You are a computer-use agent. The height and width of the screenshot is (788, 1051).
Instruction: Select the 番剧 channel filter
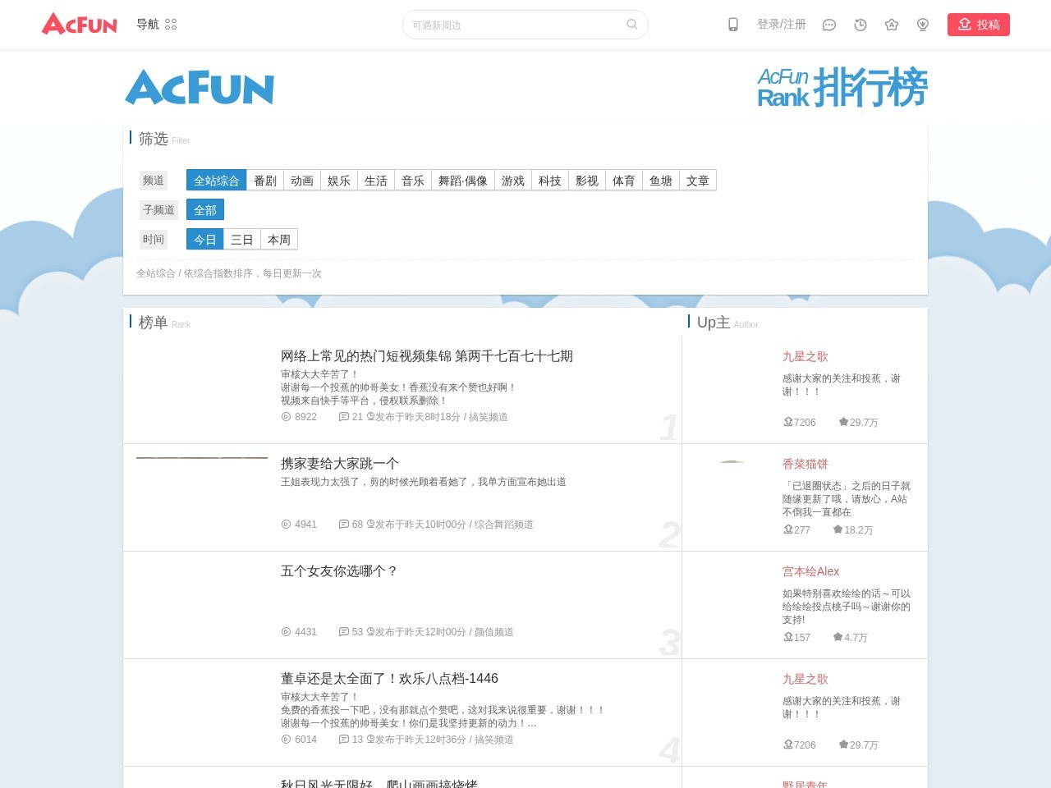tap(265, 181)
